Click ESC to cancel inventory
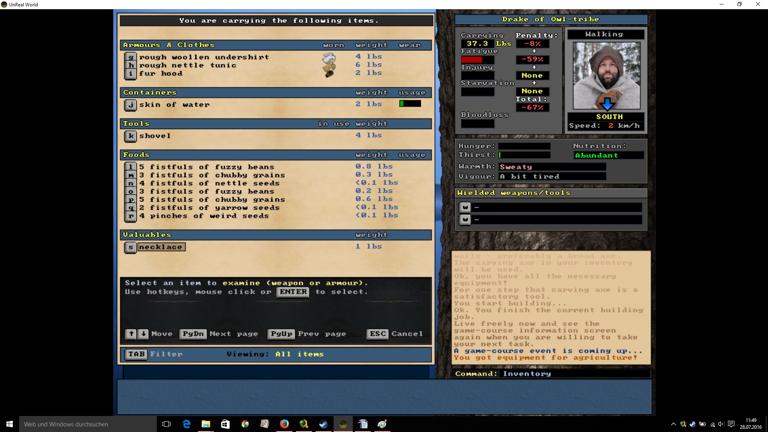Image resolution: width=768 pixels, height=432 pixels. [378, 334]
